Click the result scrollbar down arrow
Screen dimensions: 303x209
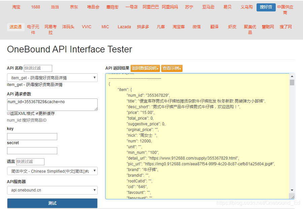click(292, 190)
